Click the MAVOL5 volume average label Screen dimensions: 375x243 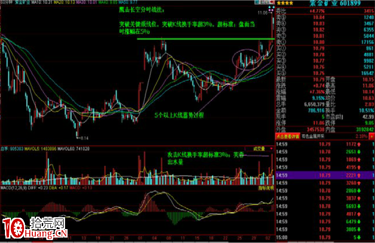coord(40,149)
